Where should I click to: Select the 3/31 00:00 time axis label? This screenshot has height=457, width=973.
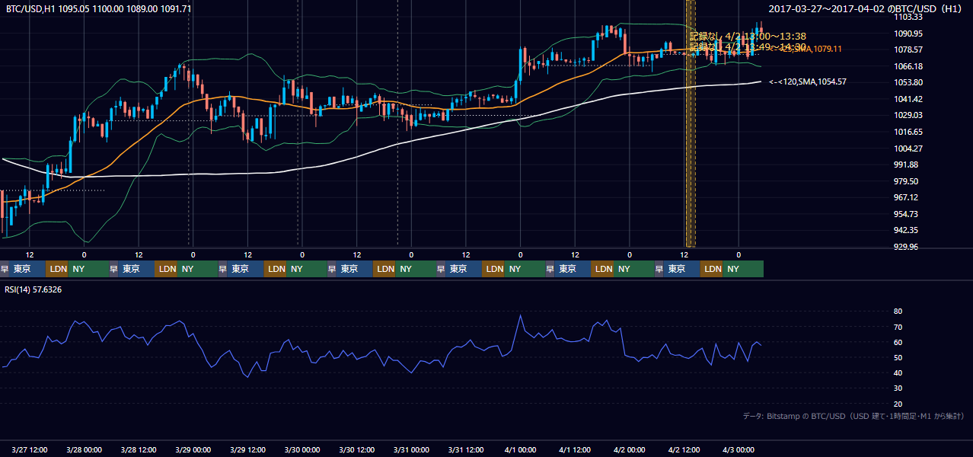[411, 449]
